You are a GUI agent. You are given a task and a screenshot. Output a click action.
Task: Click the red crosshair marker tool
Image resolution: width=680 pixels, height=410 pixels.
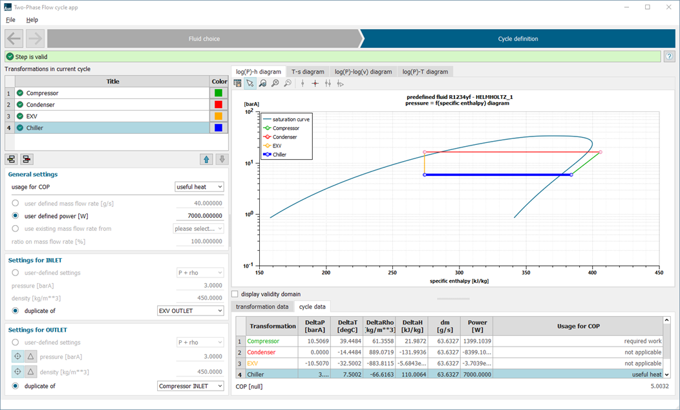[315, 83]
